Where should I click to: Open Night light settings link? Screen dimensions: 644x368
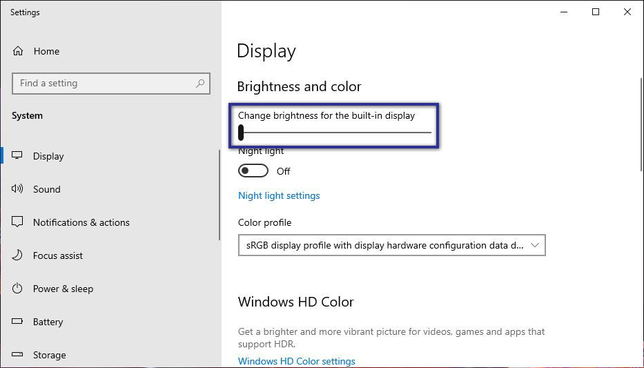coord(279,195)
